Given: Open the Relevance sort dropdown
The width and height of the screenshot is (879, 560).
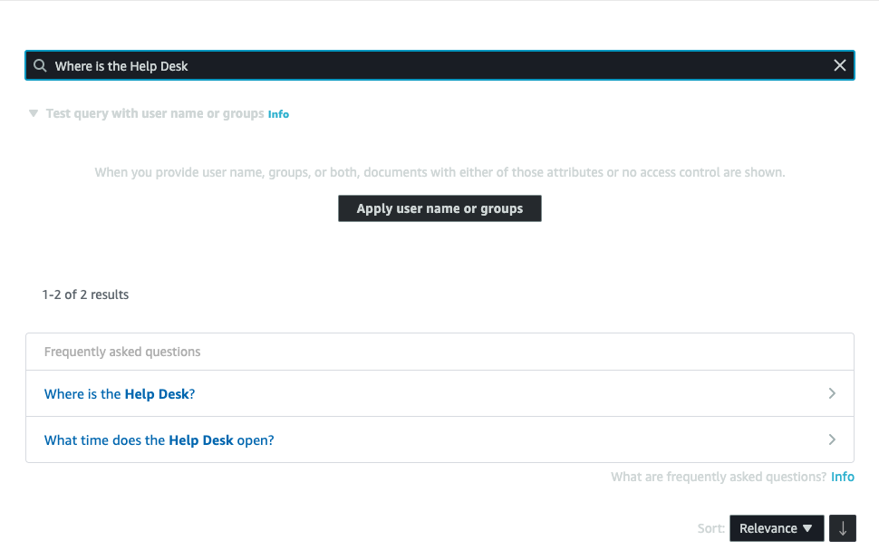Looking at the screenshot, I should [x=776, y=528].
